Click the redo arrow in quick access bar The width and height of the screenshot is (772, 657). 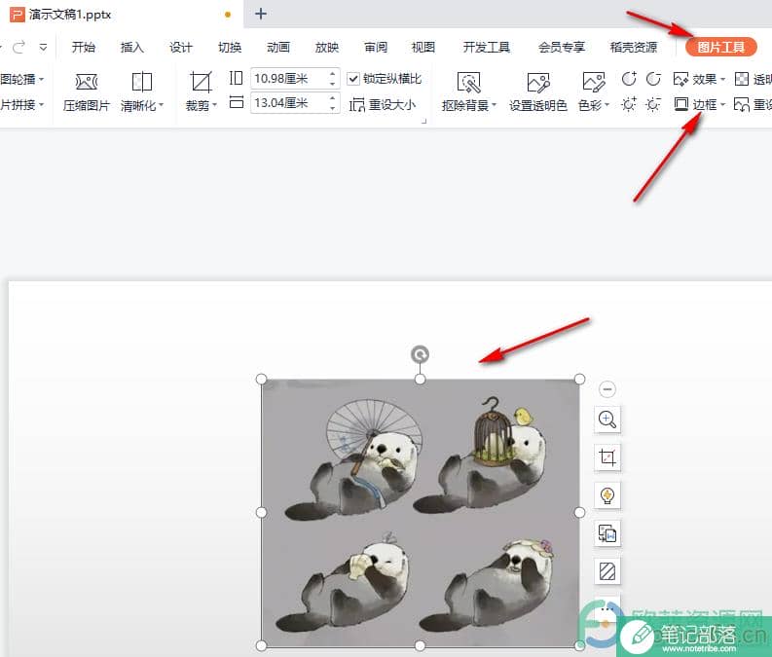tap(18, 48)
